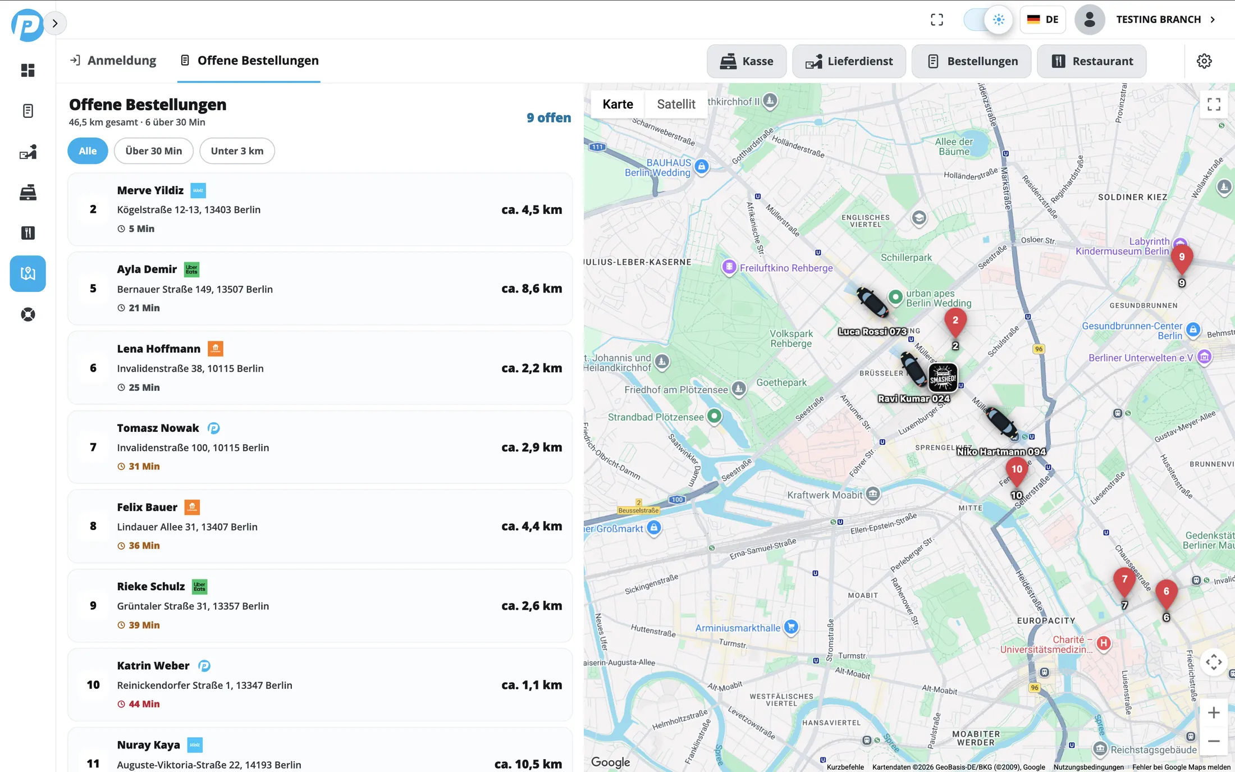Click the Google logo on map
Image resolution: width=1235 pixels, height=772 pixels.
[611, 762]
